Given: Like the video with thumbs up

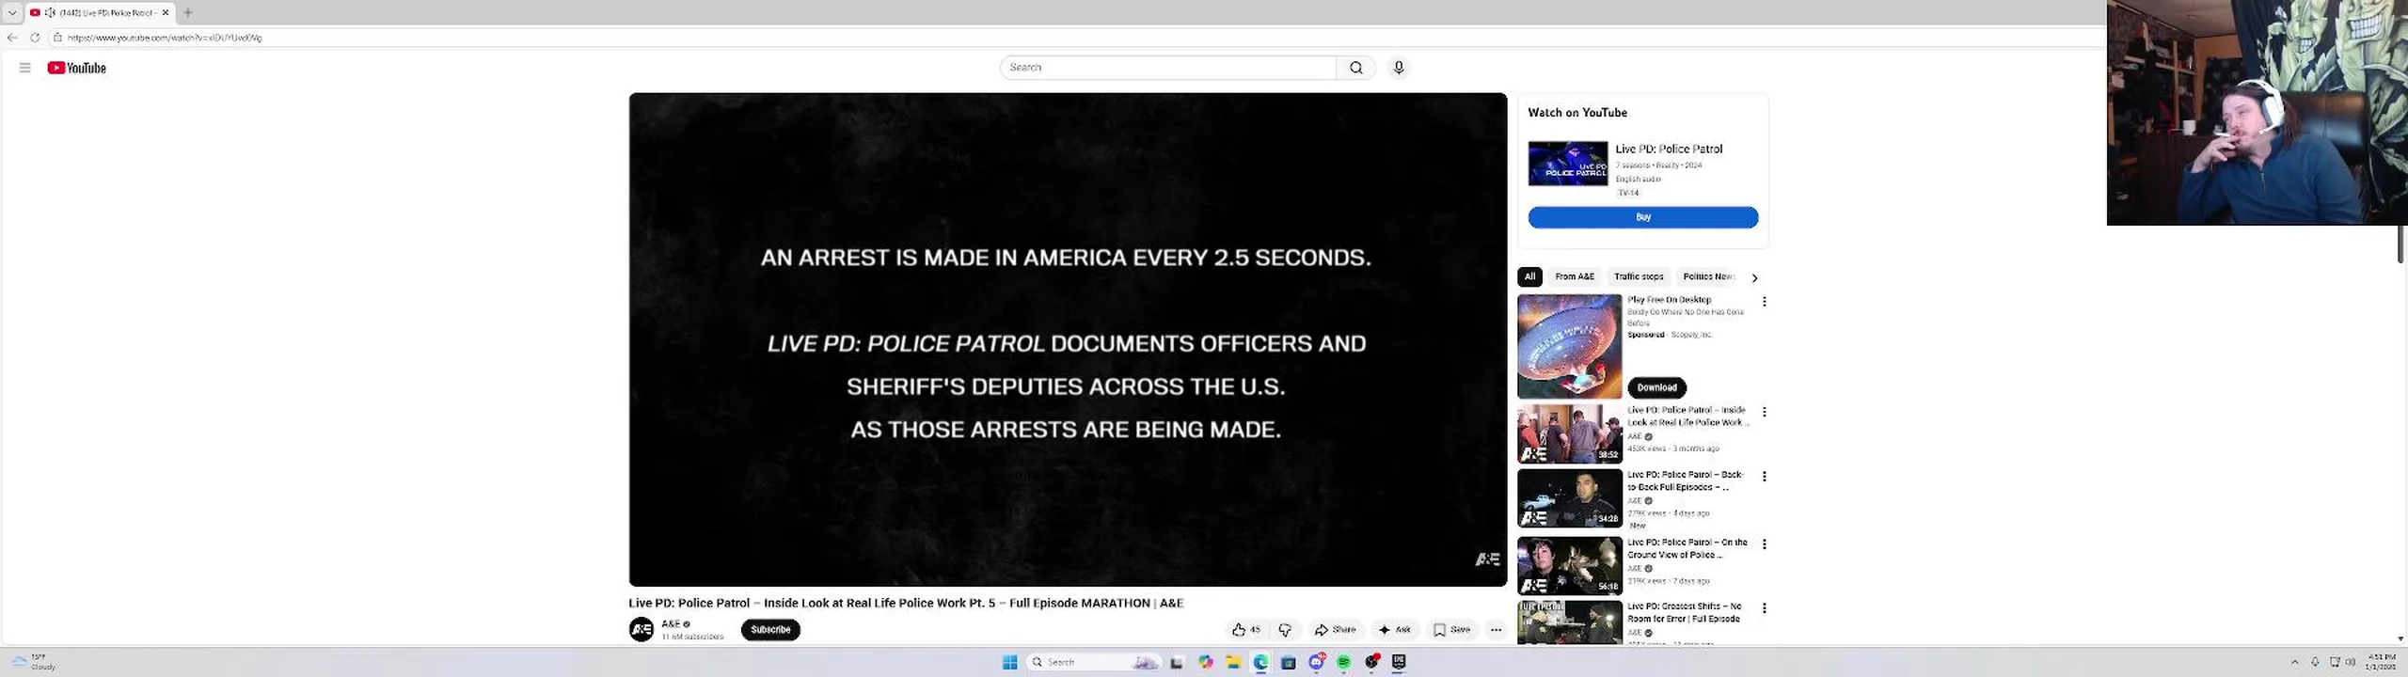Looking at the screenshot, I should 1247,630.
